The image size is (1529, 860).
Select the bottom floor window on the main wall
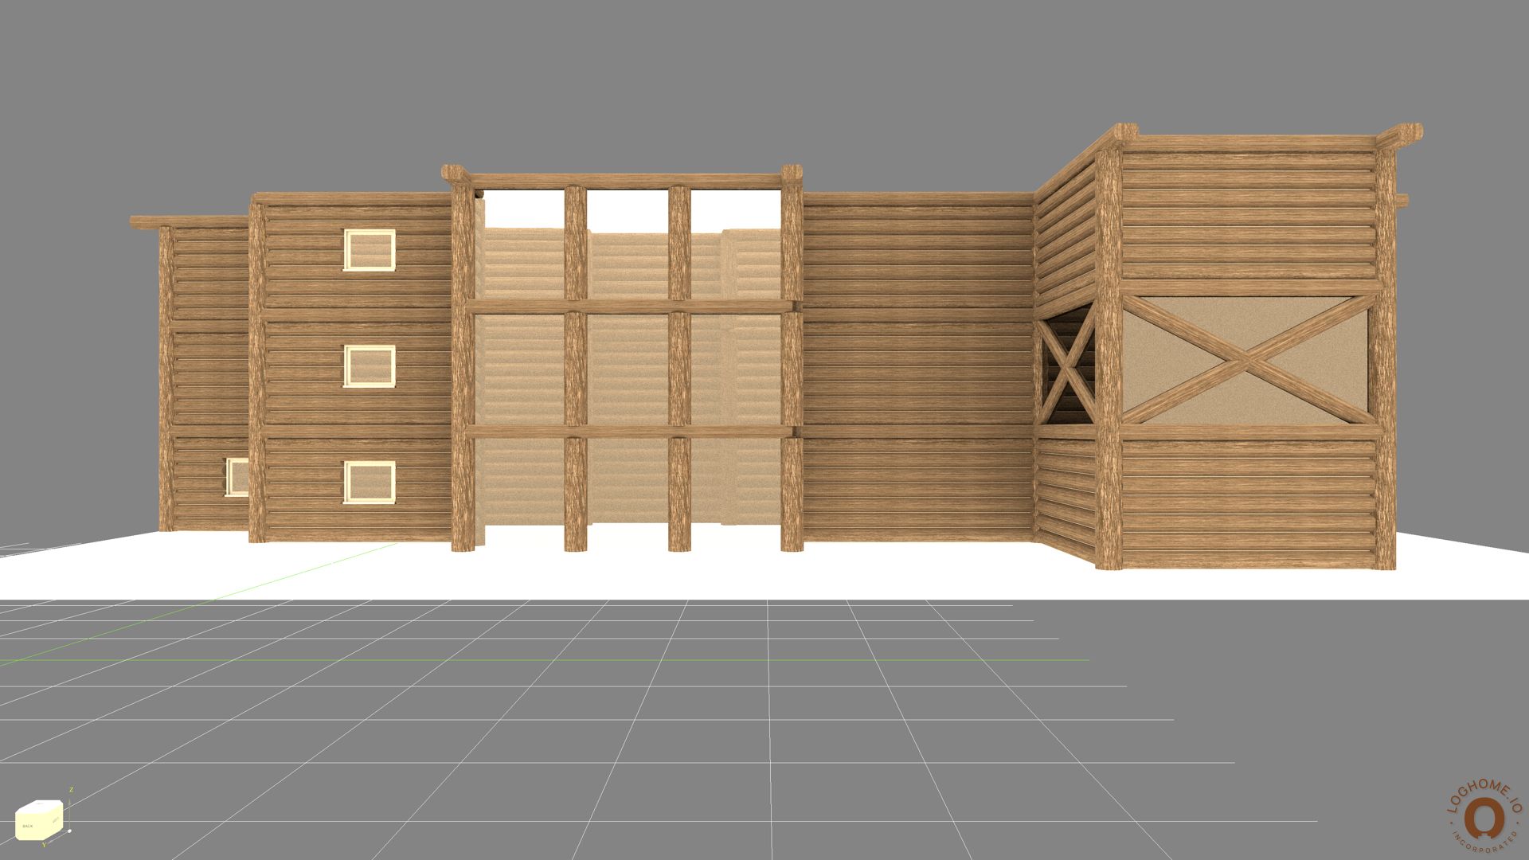point(370,483)
